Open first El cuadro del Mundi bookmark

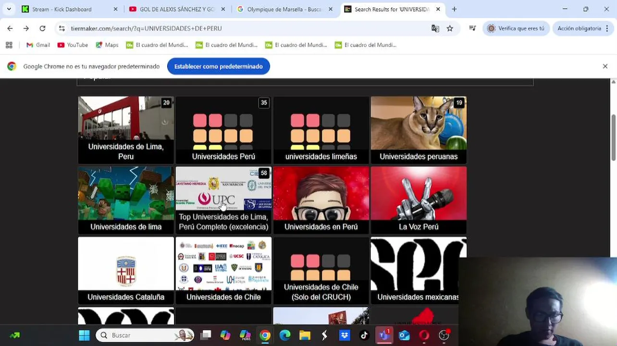(x=157, y=45)
